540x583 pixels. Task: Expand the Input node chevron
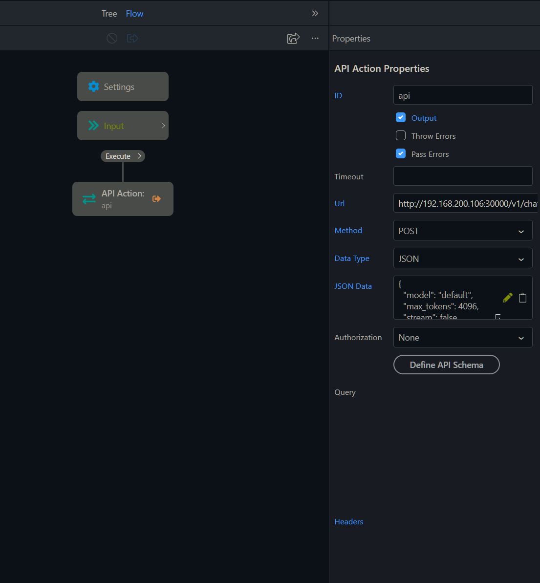click(163, 126)
